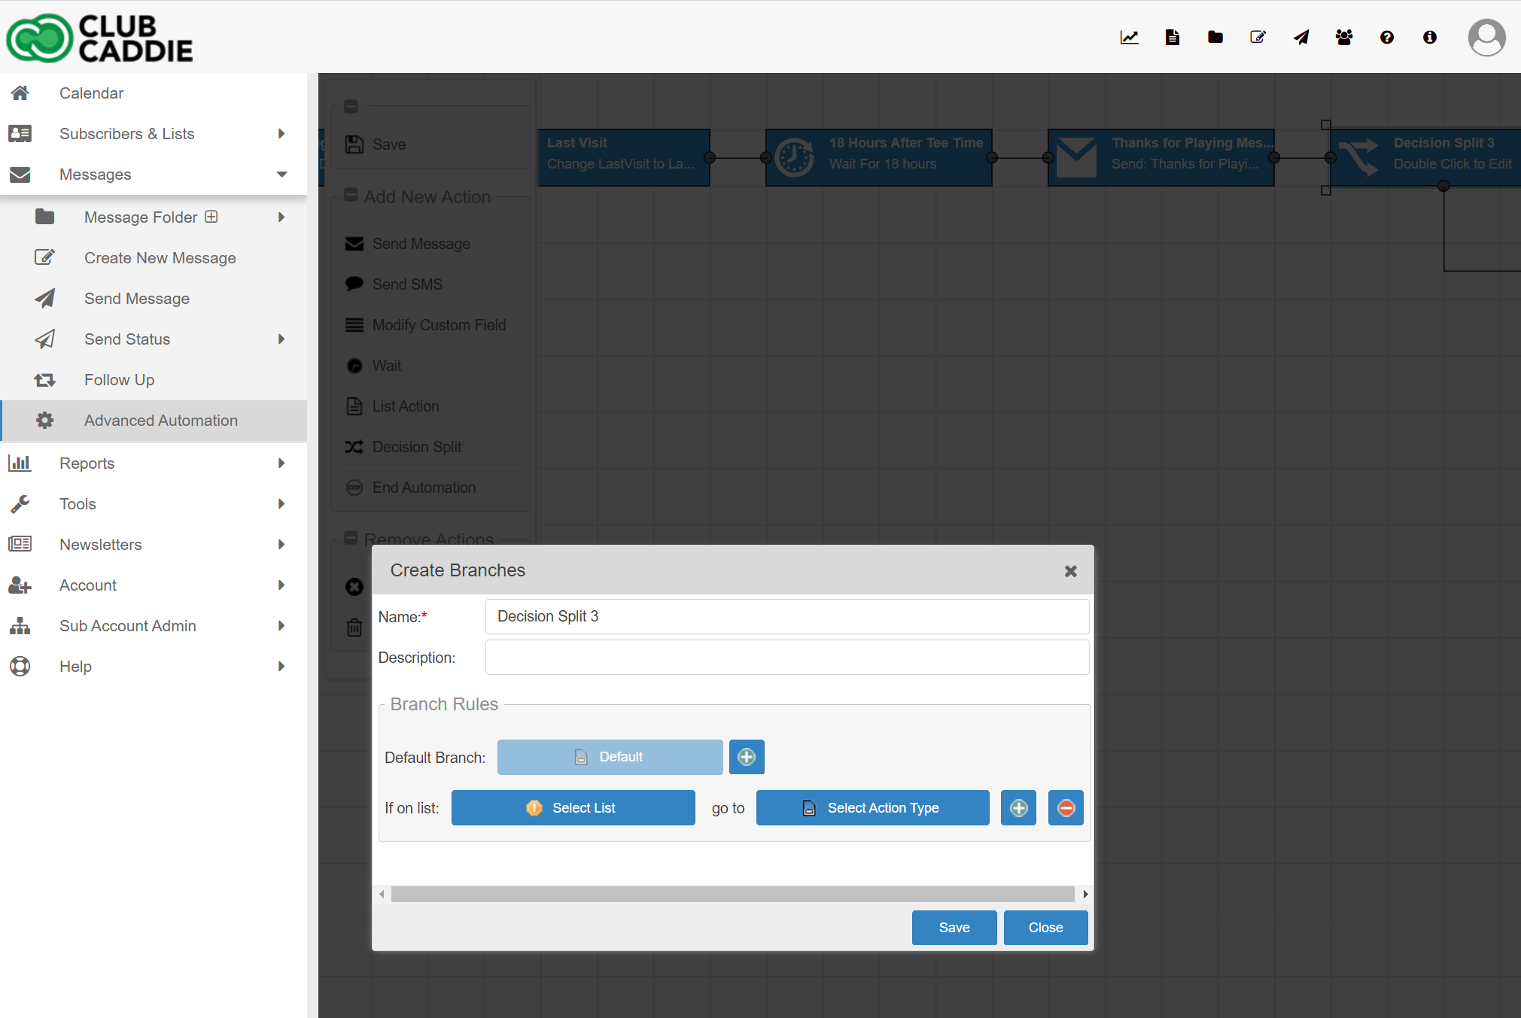Click the question mark help icon
Screen dimensions: 1521x1018
point(1386,37)
